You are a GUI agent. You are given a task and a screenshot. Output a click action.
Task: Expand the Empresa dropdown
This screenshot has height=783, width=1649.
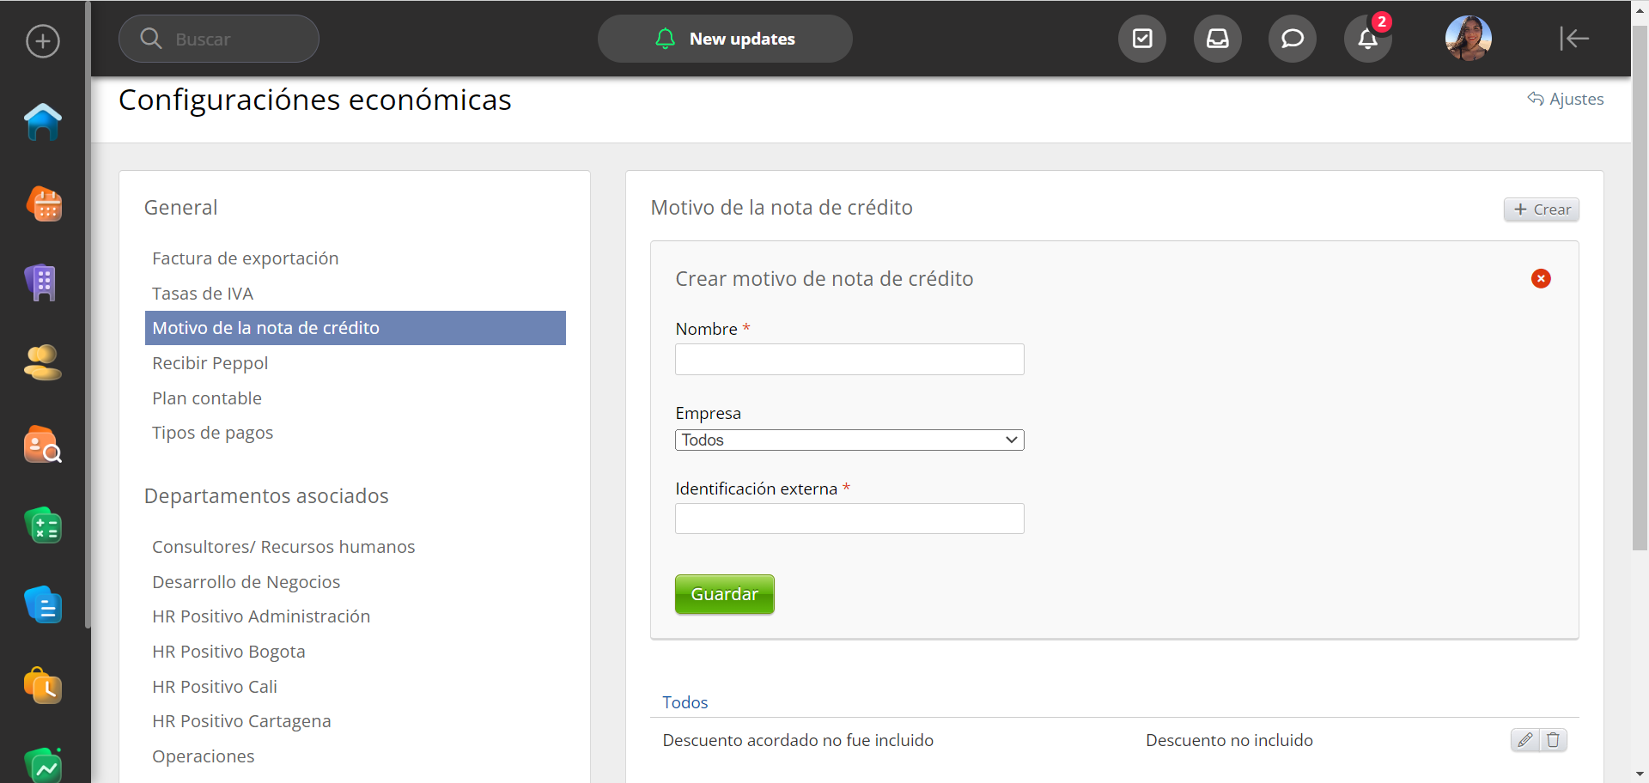pyautogui.click(x=849, y=440)
